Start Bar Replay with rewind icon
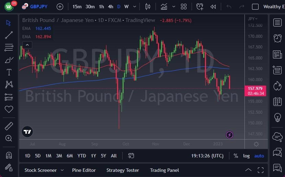Image resolution: width=285 pixels, height=177 pixels. [213, 7]
